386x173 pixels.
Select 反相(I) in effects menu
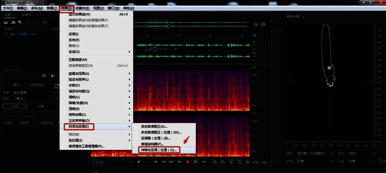[96, 34]
